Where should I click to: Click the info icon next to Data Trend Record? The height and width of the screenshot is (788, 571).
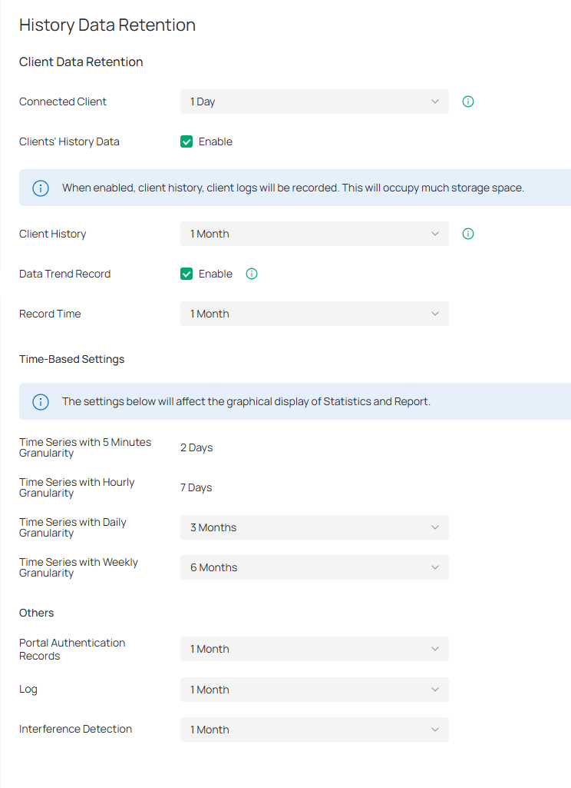pos(252,274)
